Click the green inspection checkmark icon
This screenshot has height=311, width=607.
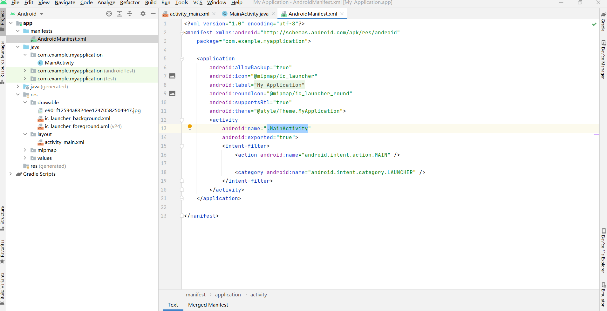point(594,24)
